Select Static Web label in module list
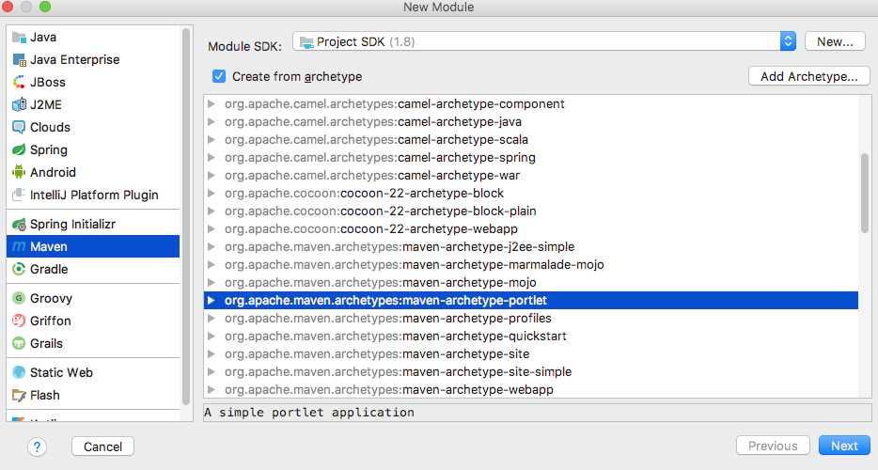The image size is (878, 470). point(61,372)
